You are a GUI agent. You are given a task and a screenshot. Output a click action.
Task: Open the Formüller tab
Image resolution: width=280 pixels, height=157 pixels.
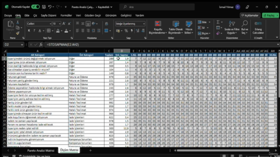pyautogui.click(x=66, y=16)
